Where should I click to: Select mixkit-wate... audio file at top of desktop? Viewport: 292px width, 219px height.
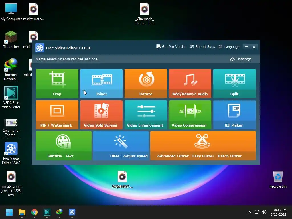[x=33, y=12]
